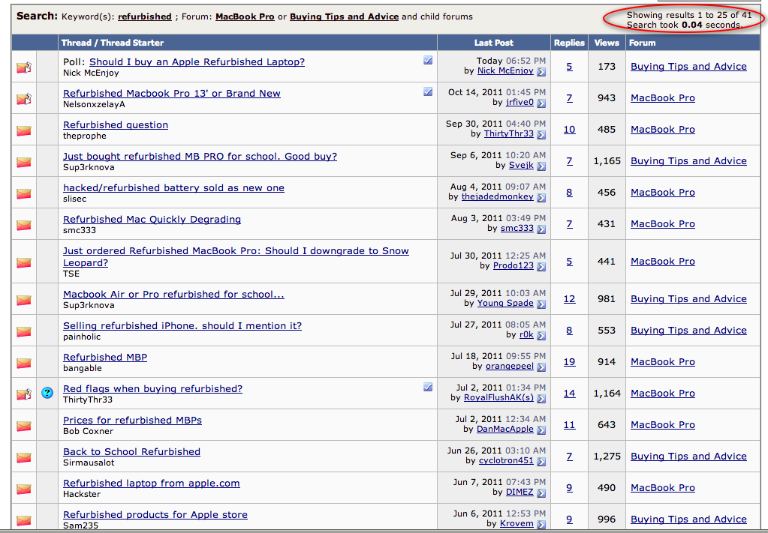Viewport: 768px width, 533px height.
Task: Click Buying Tips and Advice link in search summary
Action: (345, 16)
